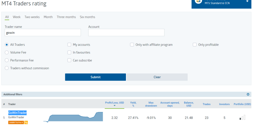Choose Traders without commission radio option
This screenshot has height=126, width=258.
click(x=7, y=68)
